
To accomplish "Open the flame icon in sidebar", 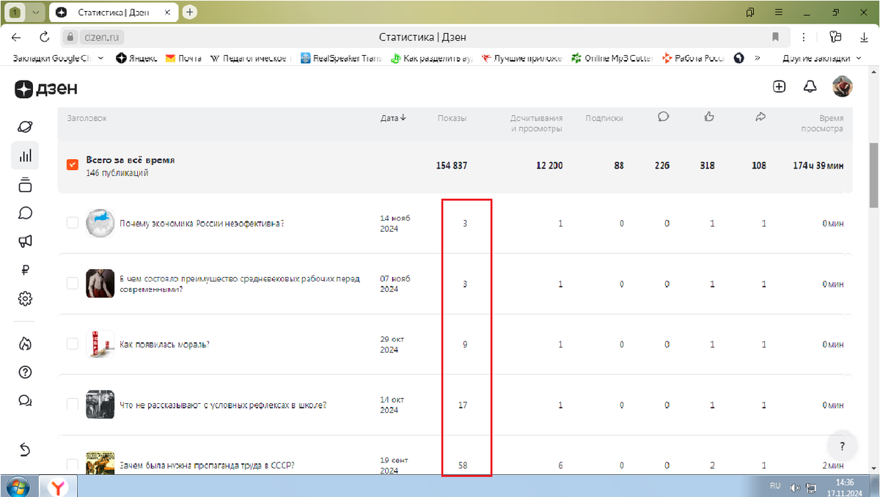I will tap(25, 343).
